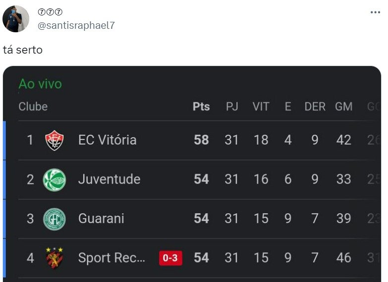Open the Guarani team name
Viewport: 388px width, 282px height.
tap(101, 218)
